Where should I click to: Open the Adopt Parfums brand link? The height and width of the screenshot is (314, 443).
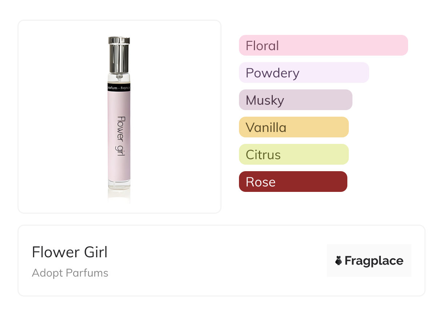click(x=70, y=273)
